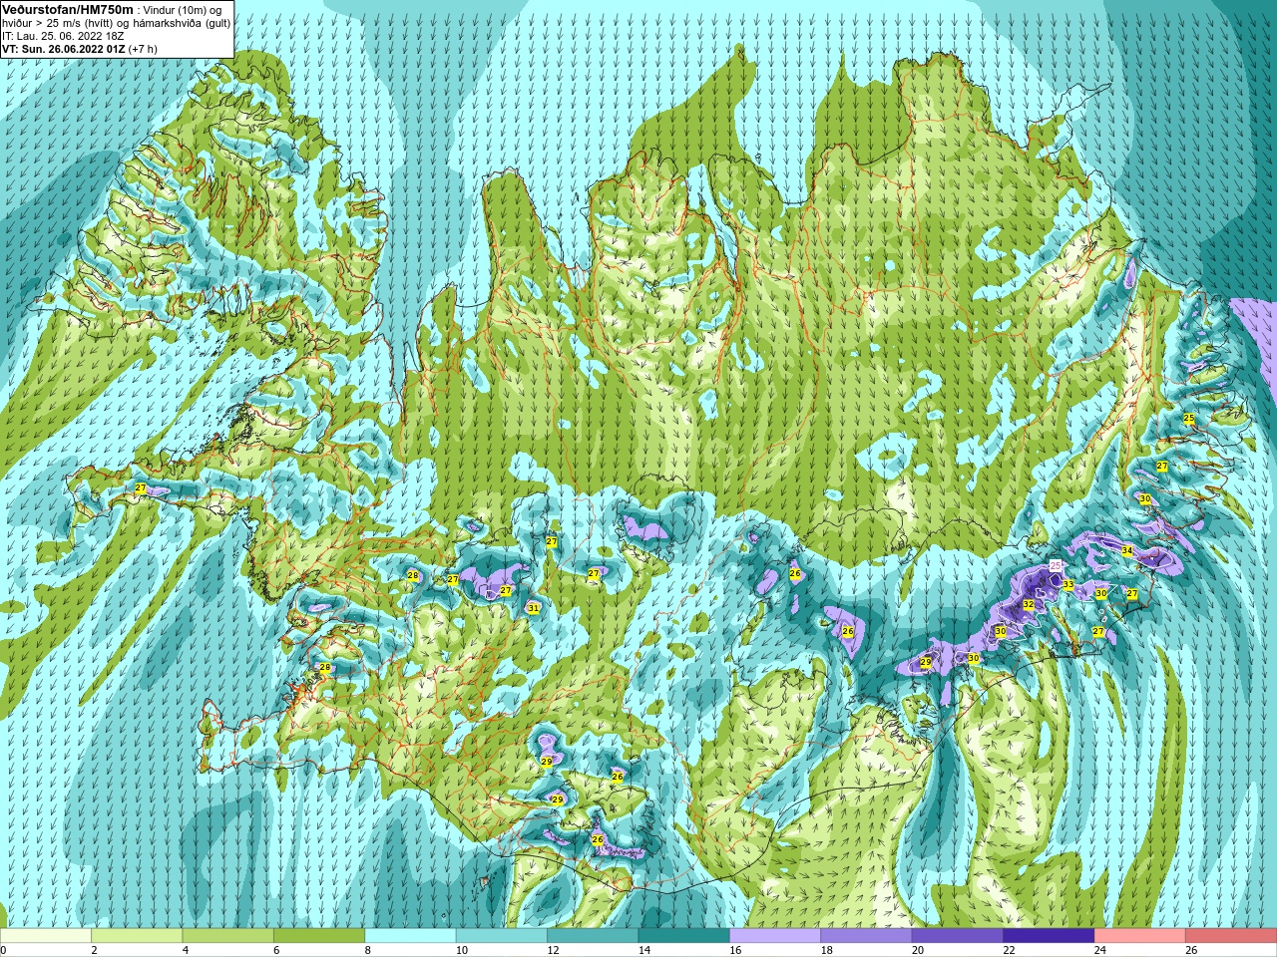Click the turquoise 10–12 legend swatch

[x=503, y=936]
